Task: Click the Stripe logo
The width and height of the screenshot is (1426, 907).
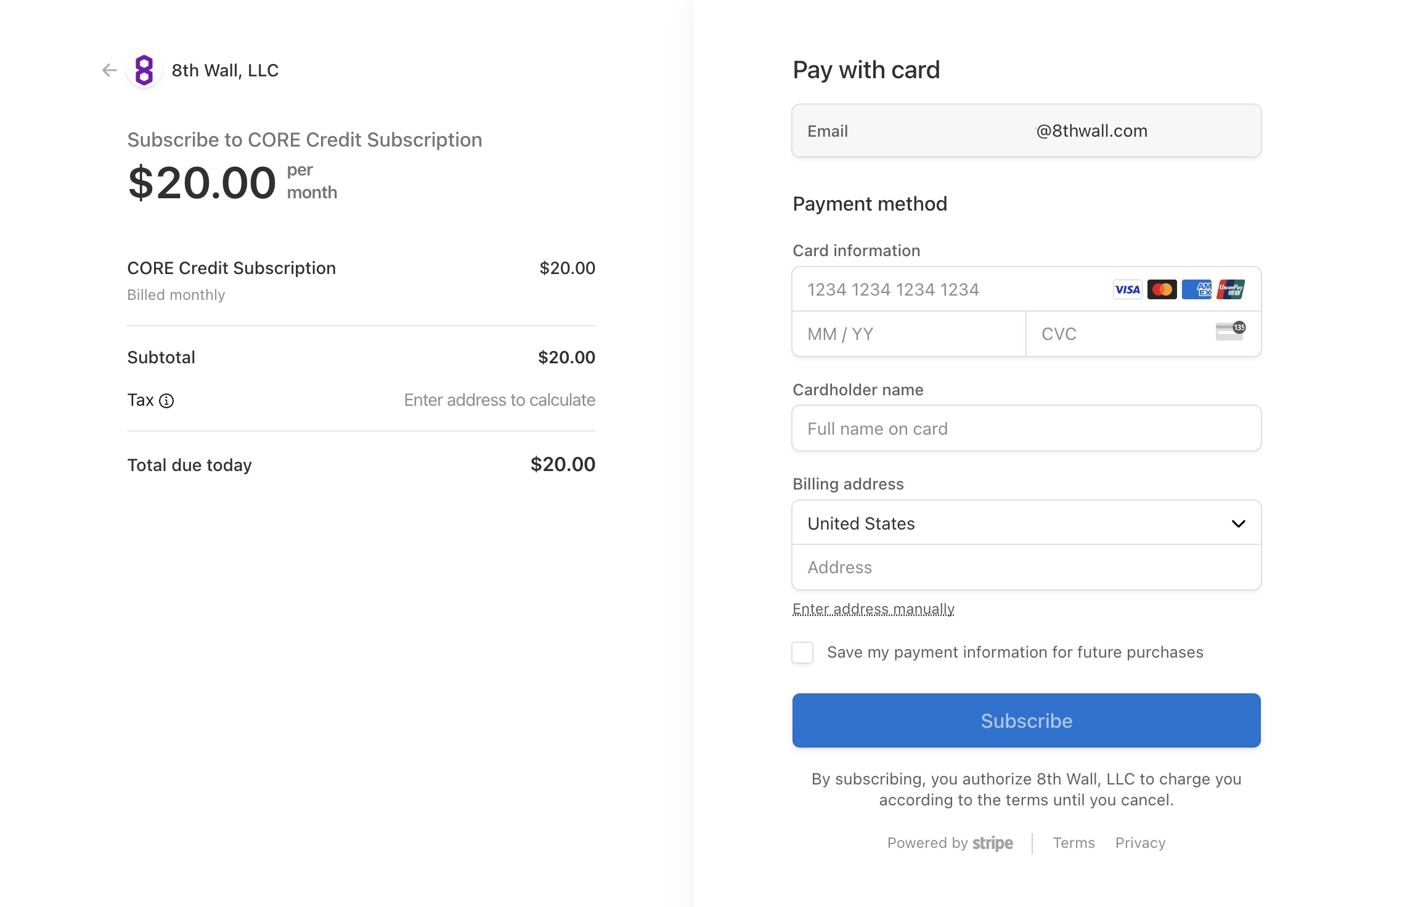Action: click(992, 842)
